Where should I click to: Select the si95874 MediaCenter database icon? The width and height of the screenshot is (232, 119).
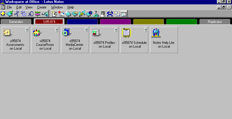pyautogui.click(x=67, y=33)
